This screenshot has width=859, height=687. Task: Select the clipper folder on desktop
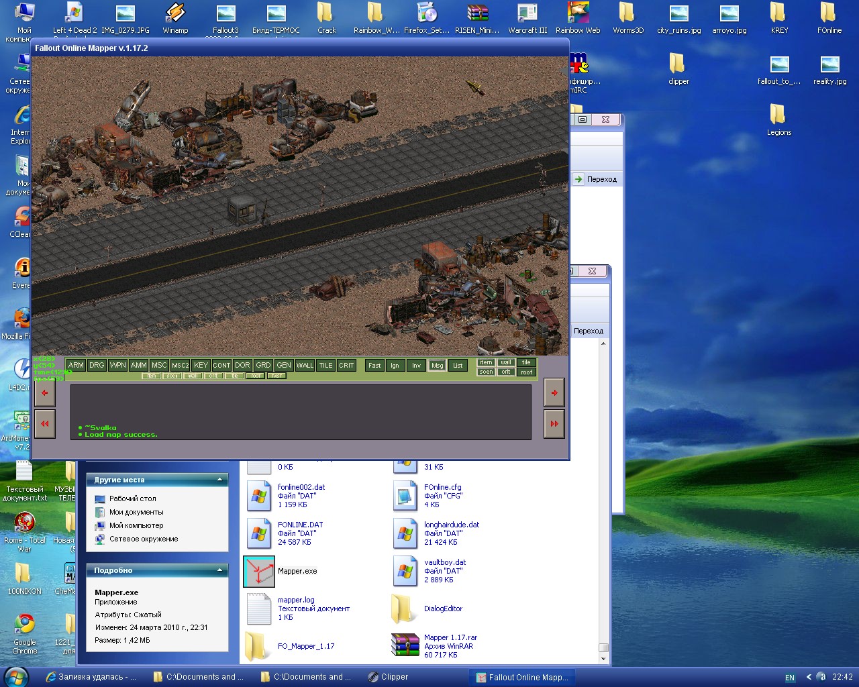[678, 69]
